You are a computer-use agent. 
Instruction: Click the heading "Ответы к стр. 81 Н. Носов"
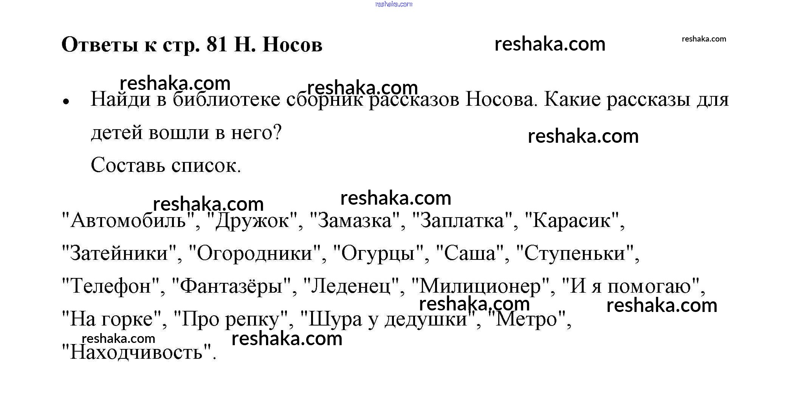tap(192, 45)
